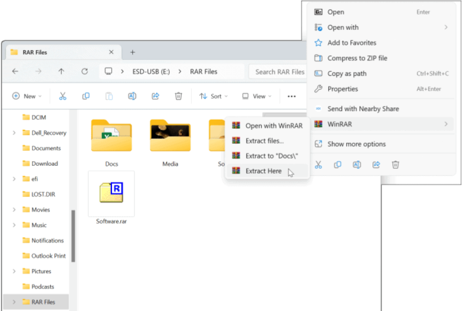Click the Rename icon in the toolbar

click(131, 96)
